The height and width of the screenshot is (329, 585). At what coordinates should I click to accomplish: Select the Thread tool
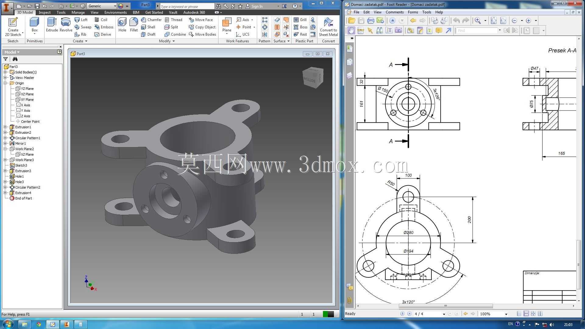(x=173, y=20)
